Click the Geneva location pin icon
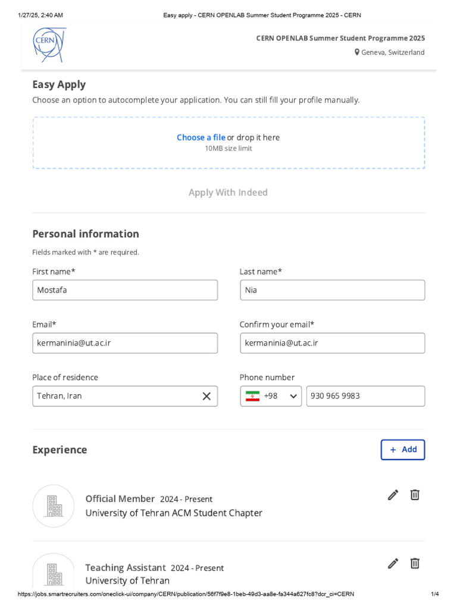Image resolution: width=457 pixels, height=609 pixels. (x=357, y=52)
